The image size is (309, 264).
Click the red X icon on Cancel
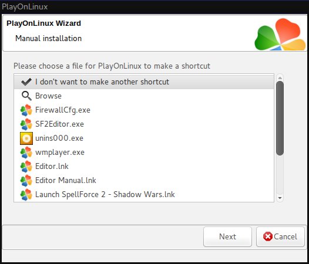coord(268,236)
